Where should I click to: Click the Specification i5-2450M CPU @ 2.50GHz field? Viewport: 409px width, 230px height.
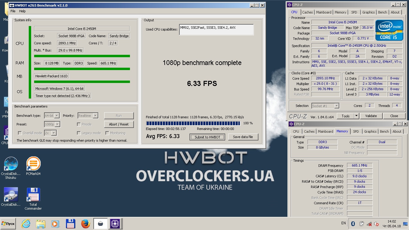click(x=357, y=46)
